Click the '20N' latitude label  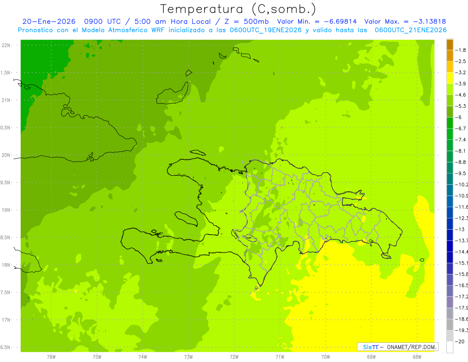pyautogui.click(x=6, y=155)
